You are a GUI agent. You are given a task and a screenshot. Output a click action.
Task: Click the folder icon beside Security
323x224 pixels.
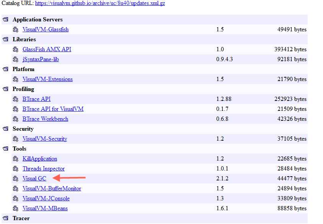click(6, 129)
